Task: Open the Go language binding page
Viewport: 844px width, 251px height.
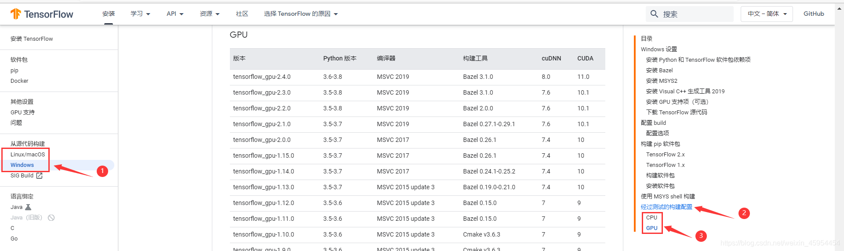Action: [14, 239]
